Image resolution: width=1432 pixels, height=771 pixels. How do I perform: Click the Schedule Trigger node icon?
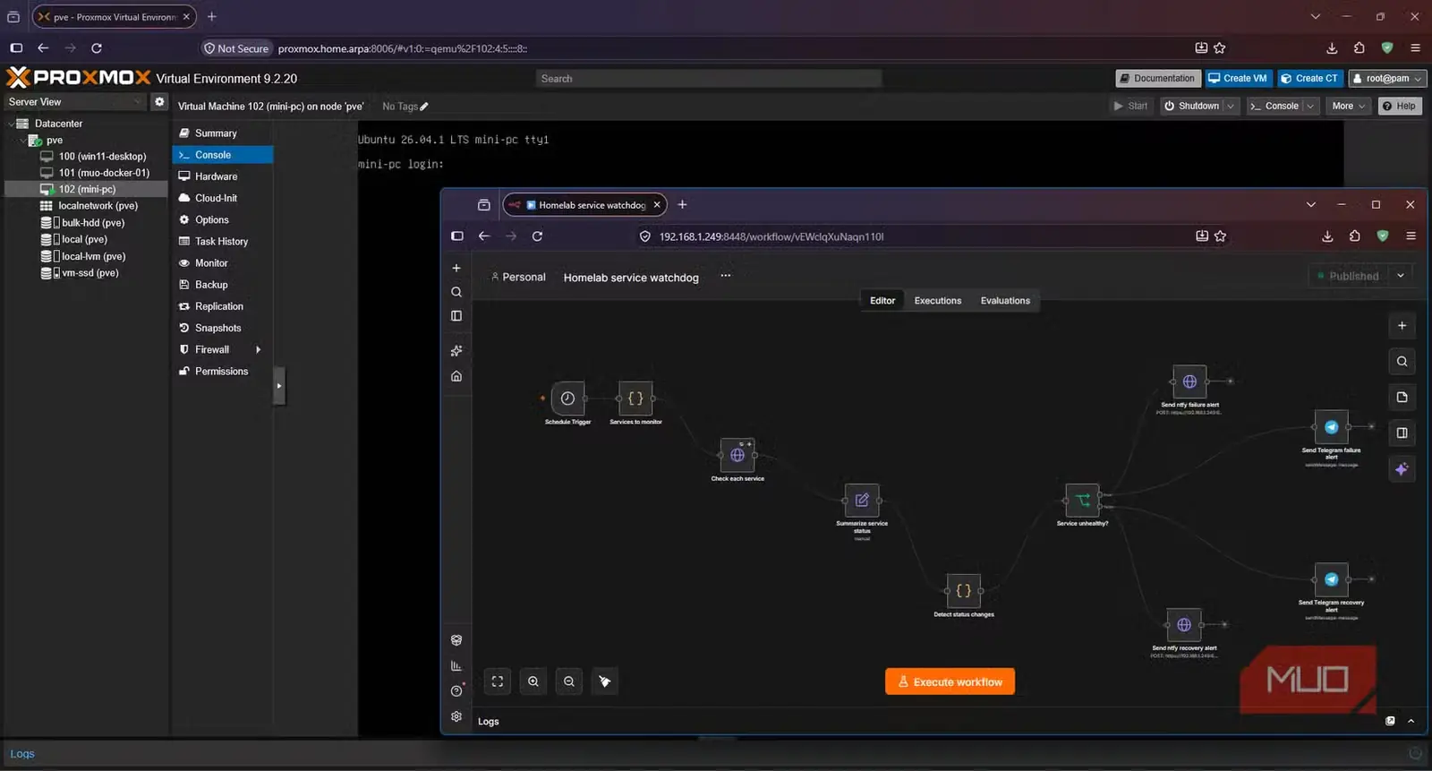point(567,398)
